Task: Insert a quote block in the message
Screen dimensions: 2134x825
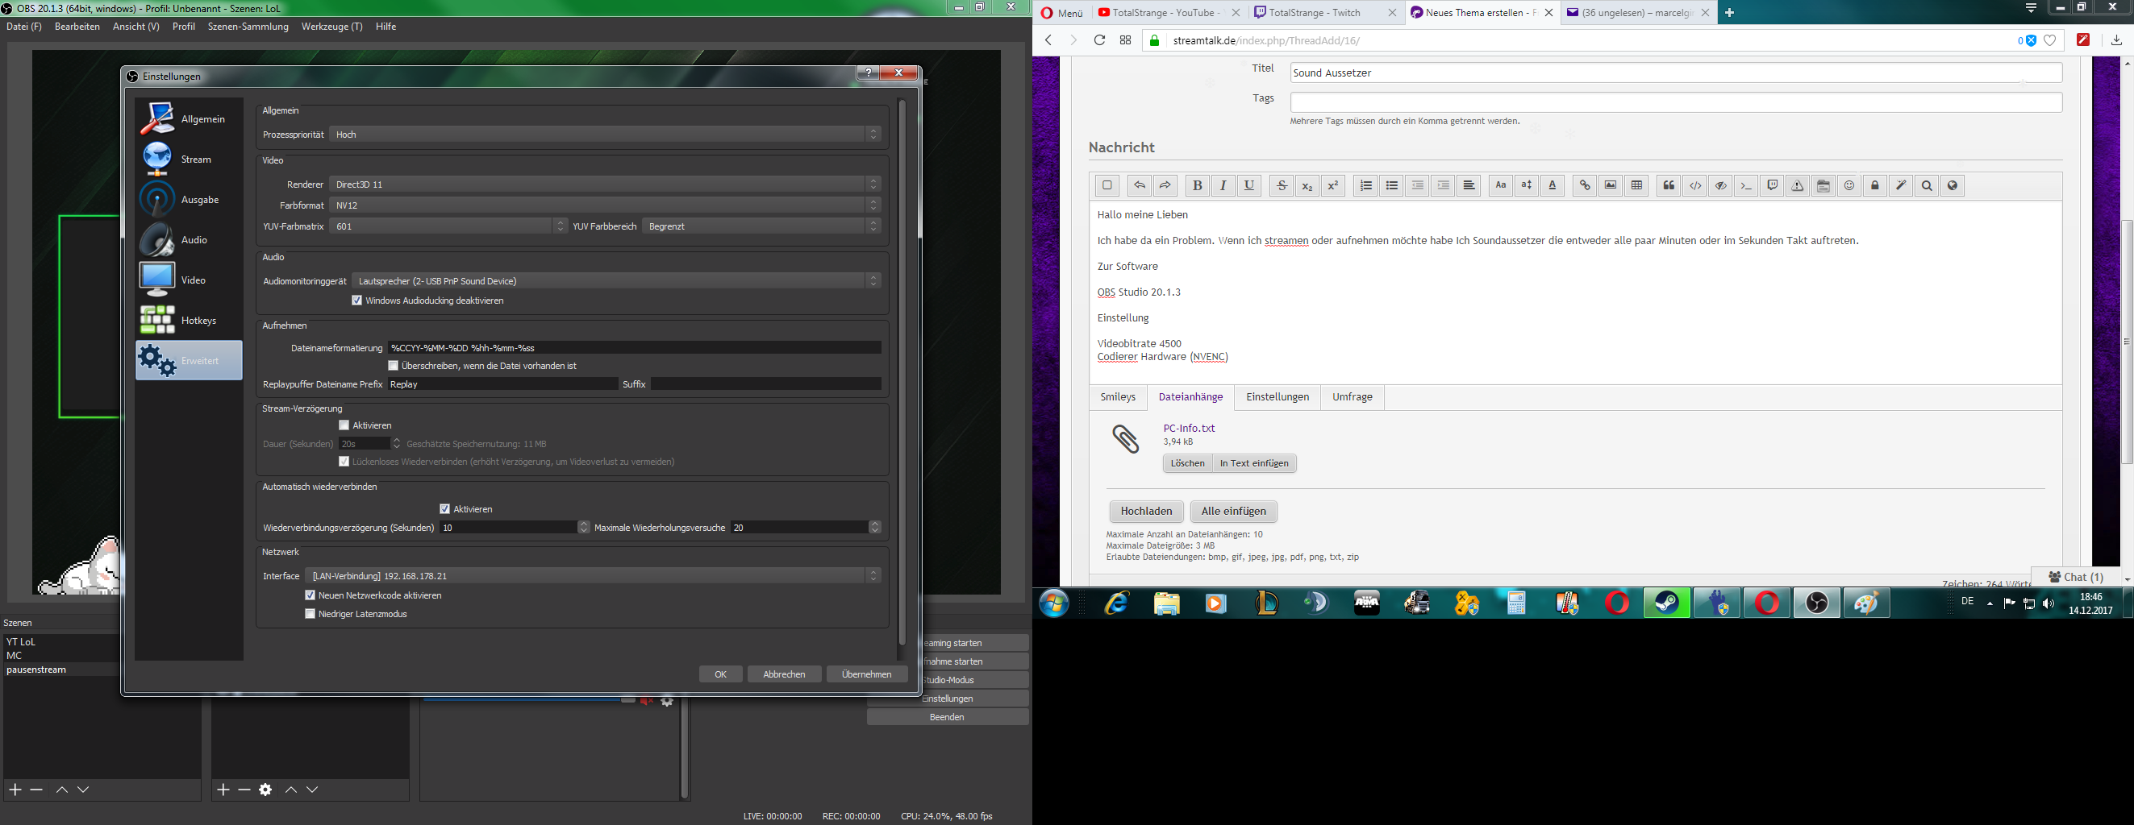Action: coord(1669,186)
